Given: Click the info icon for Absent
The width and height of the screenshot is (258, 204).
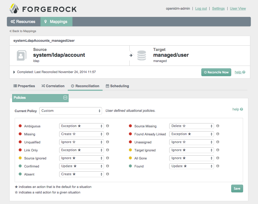Looking at the screenshot, I should coord(108,174).
